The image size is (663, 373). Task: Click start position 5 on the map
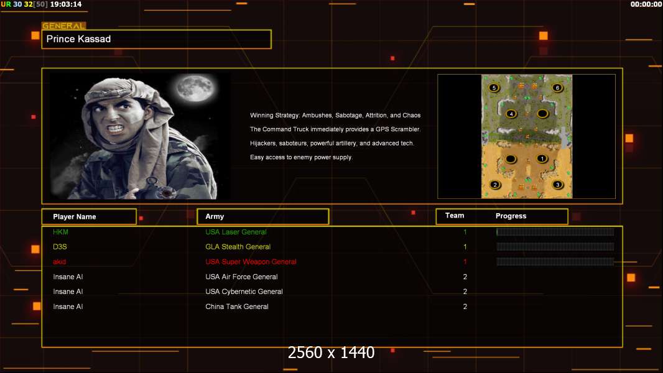tap(494, 88)
